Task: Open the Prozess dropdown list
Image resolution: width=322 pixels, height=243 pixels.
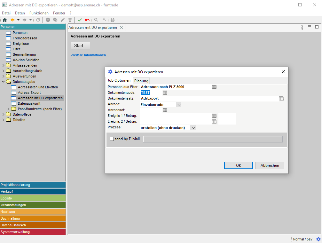Action: point(193,128)
